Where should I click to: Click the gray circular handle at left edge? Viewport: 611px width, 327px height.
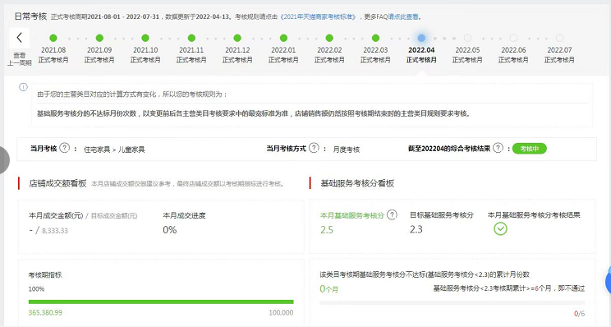pos(4,159)
